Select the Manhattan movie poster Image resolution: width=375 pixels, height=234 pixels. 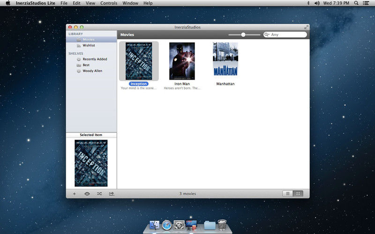(x=225, y=59)
